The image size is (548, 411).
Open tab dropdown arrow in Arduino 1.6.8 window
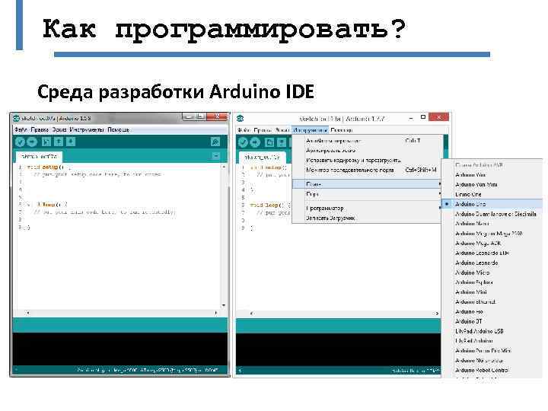tap(216, 156)
